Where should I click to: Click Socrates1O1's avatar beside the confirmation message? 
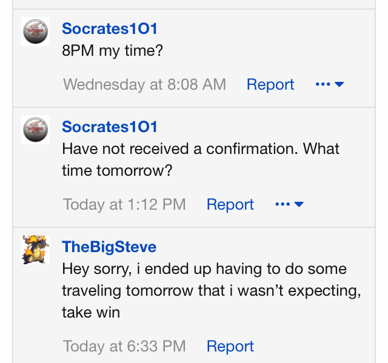(35, 130)
